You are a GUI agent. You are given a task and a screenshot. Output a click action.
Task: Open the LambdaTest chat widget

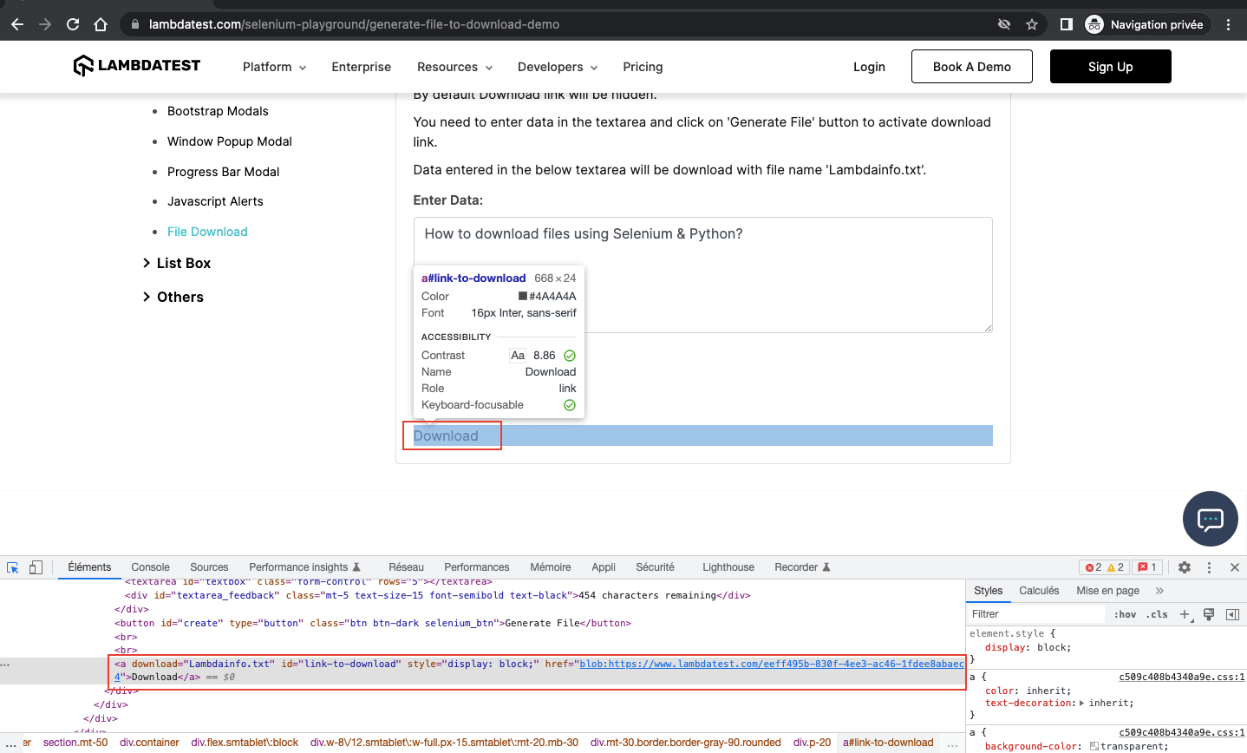[1210, 519]
